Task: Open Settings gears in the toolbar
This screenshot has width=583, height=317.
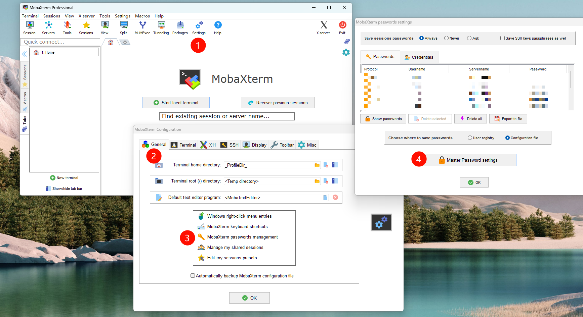Action: point(199,28)
